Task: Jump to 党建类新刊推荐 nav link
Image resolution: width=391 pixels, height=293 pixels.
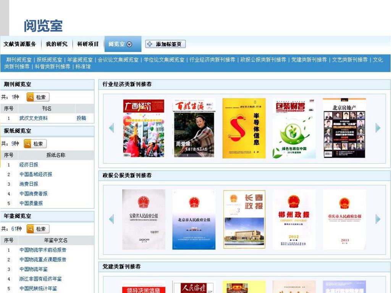Action: point(309,60)
